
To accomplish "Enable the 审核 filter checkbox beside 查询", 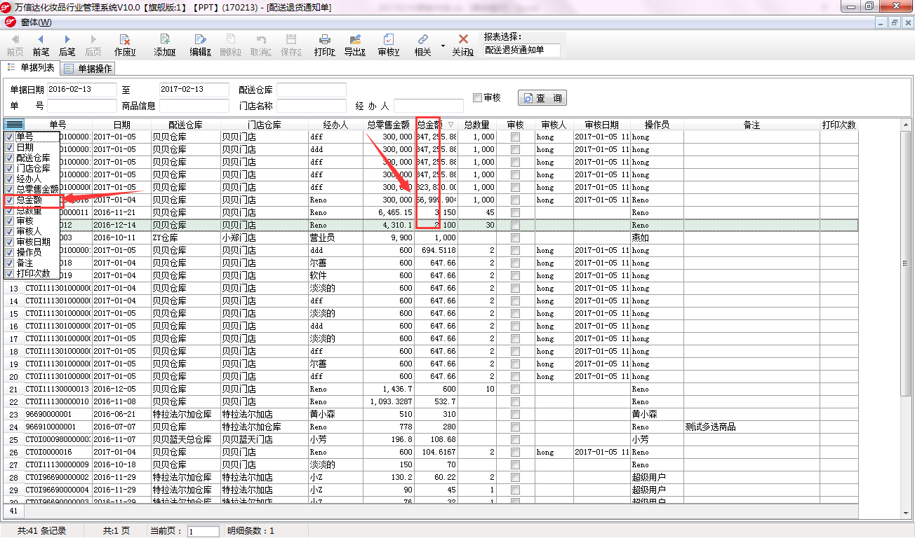I will click(478, 97).
